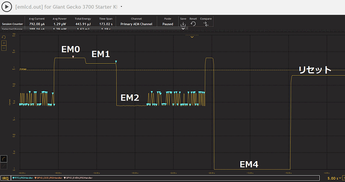345x182 pixels.
Task: Click the GPIO_EVEN_IRQHandler legend entry
Action: 78,178
